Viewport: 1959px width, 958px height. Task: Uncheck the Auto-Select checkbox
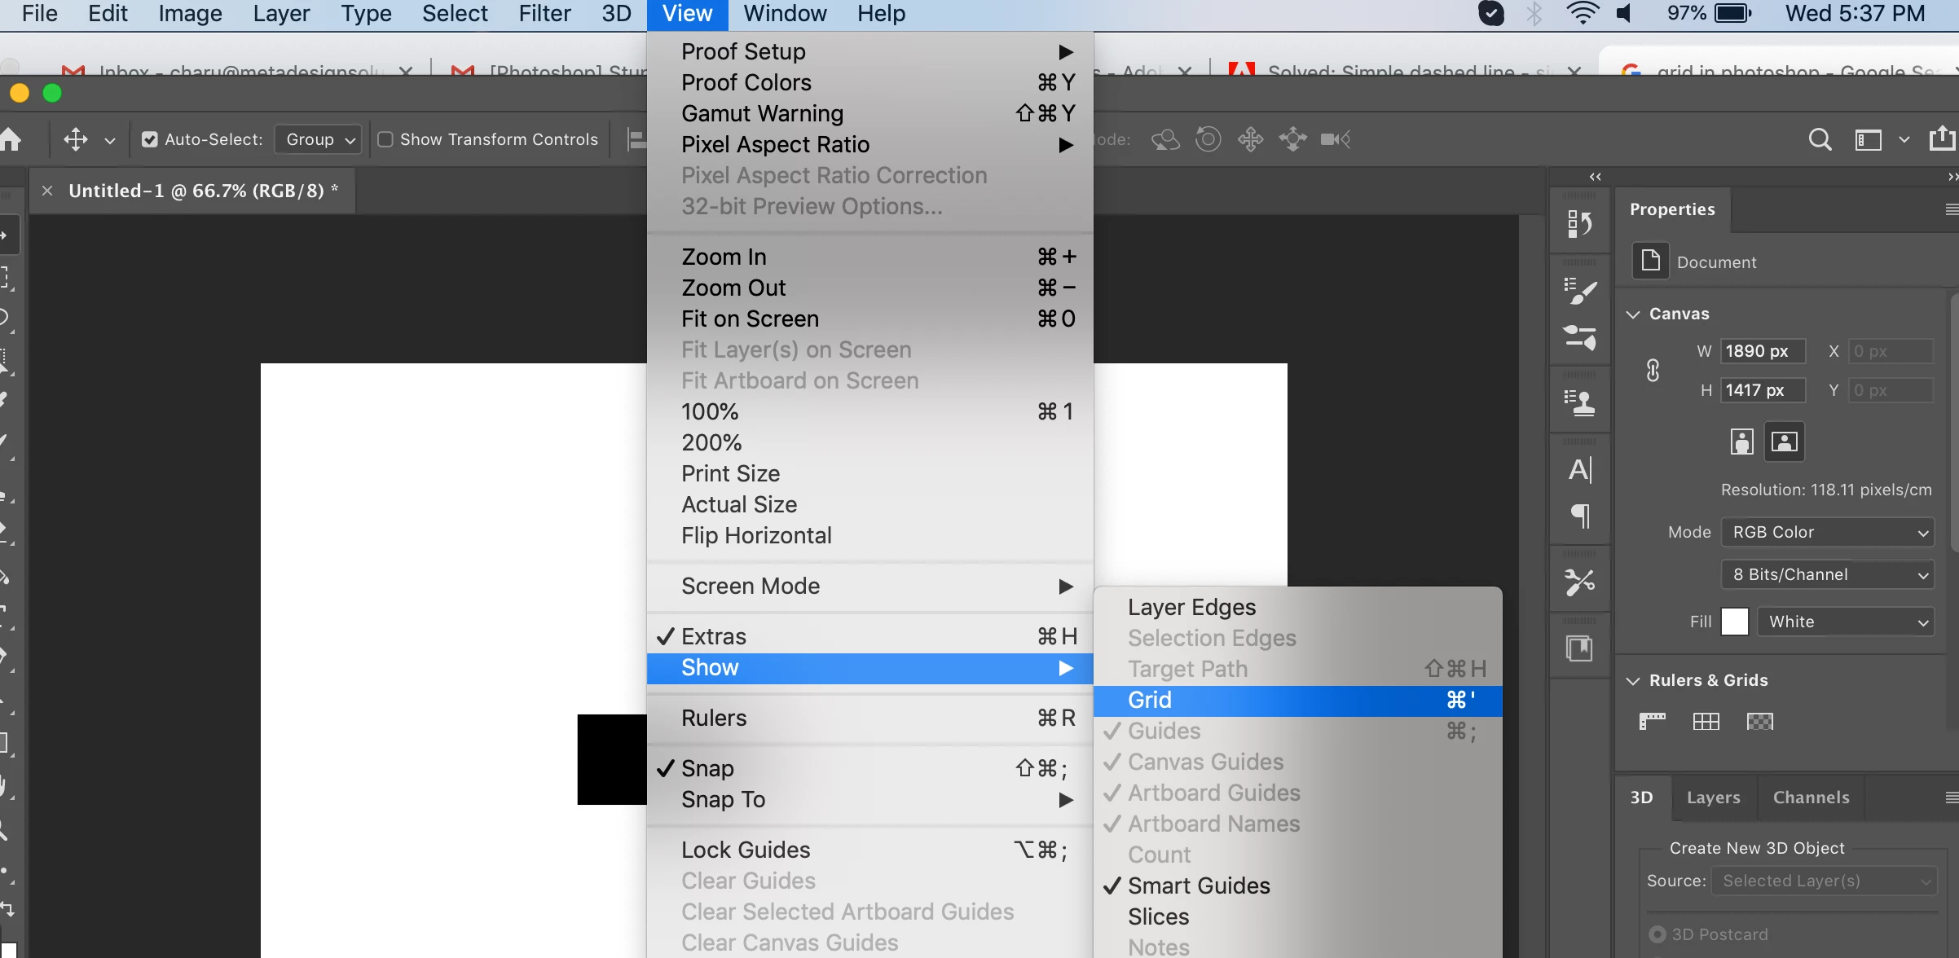pyautogui.click(x=150, y=139)
